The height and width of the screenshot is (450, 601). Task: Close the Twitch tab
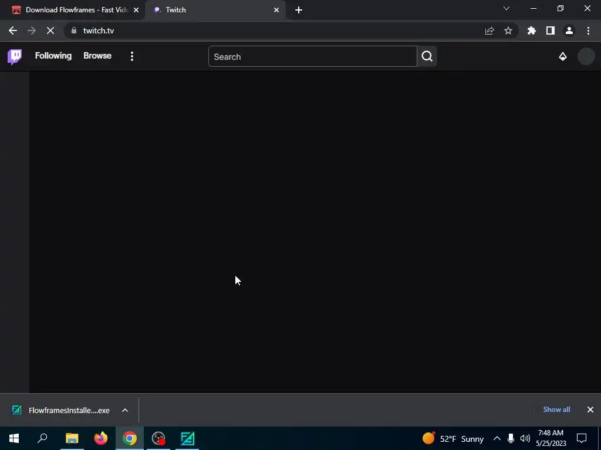pyautogui.click(x=276, y=10)
